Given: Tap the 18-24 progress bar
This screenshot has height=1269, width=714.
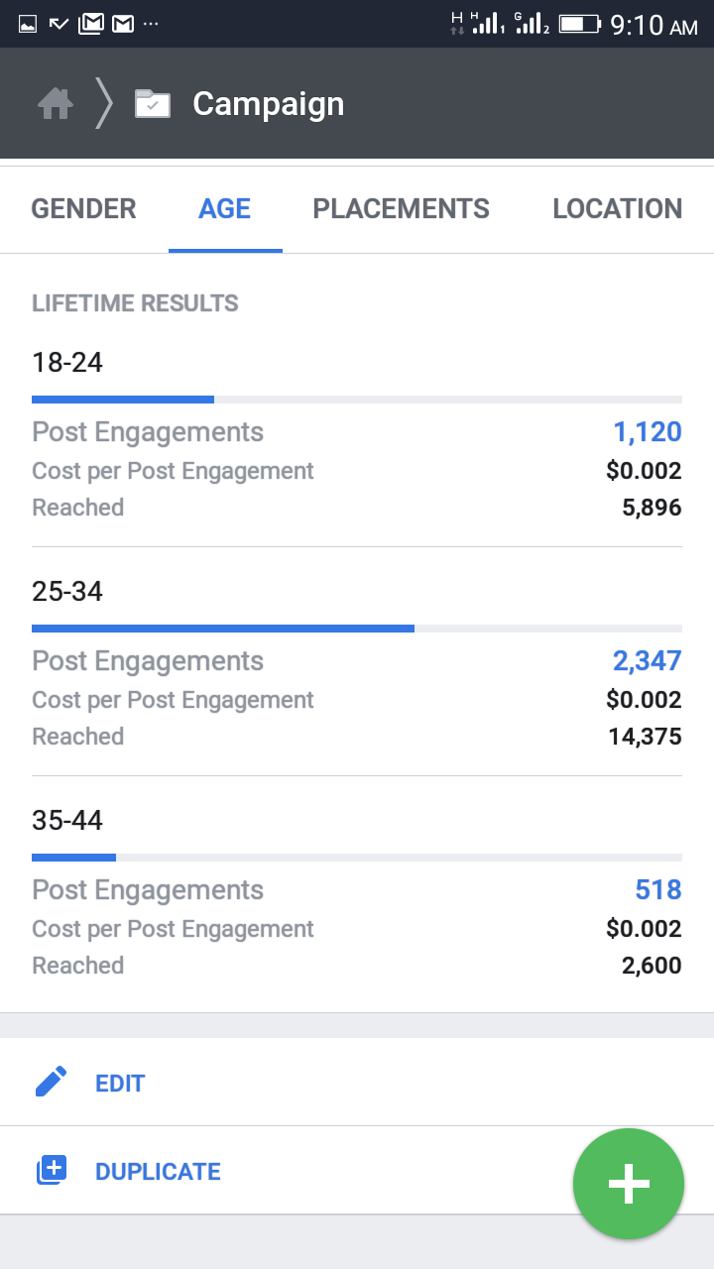Looking at the screenshot, I should tap(357, 400).
